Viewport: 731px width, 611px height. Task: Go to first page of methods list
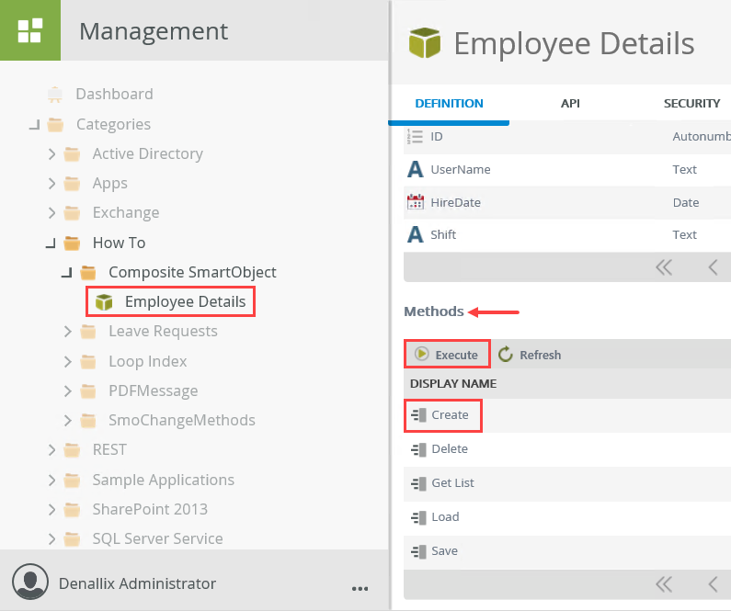coord(664,584)
